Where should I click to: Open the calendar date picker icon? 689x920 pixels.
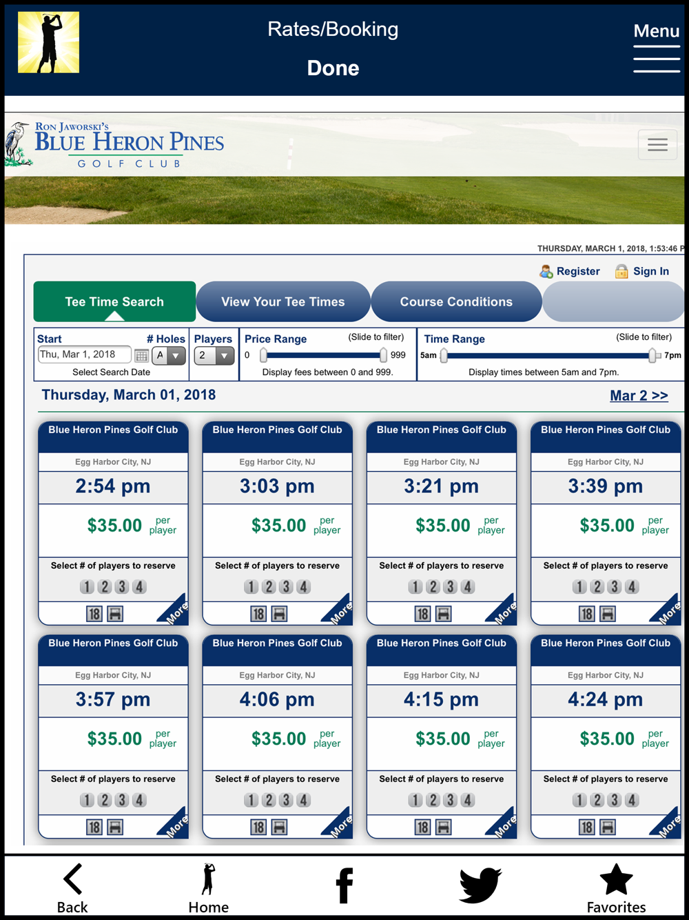pyautogui.click(x=141, y=356)
